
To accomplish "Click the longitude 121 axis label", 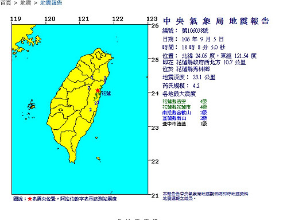I will click(x=84, y=19).
